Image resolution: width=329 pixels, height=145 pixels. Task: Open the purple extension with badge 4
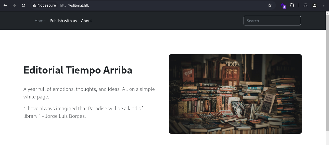[x=283, y=6]
